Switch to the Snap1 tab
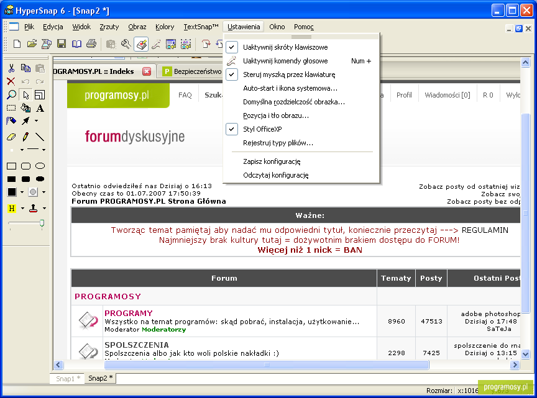 point(68,379)
